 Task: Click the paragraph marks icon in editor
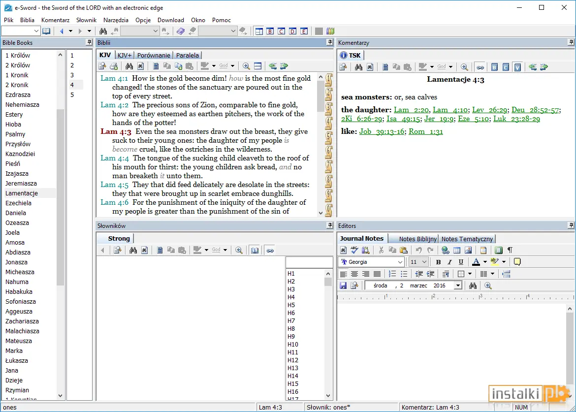click(510, 250)
